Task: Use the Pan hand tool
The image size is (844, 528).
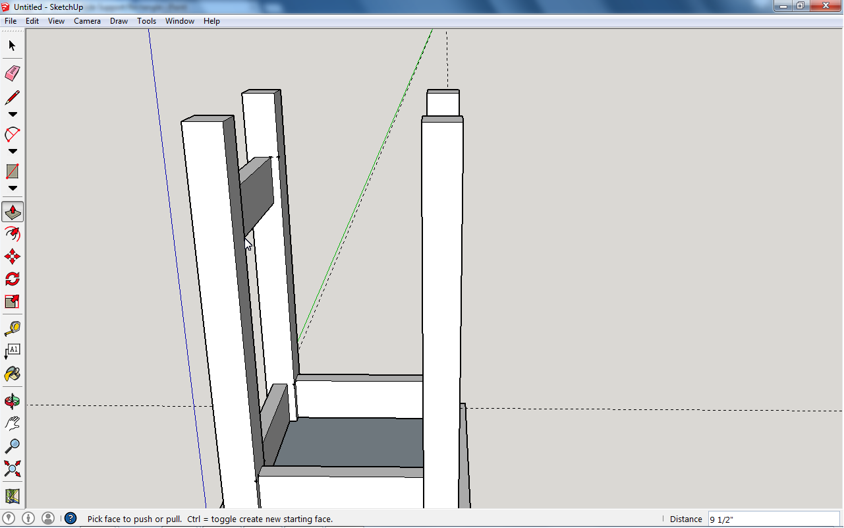Action: point(12,423)
